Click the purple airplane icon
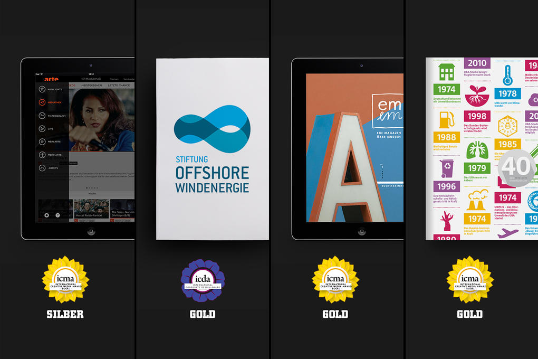Image resolution: width=538 pixels, height=359 pixels. point(508,233)
